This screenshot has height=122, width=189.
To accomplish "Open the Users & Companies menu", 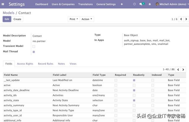I will pos(63,4).
